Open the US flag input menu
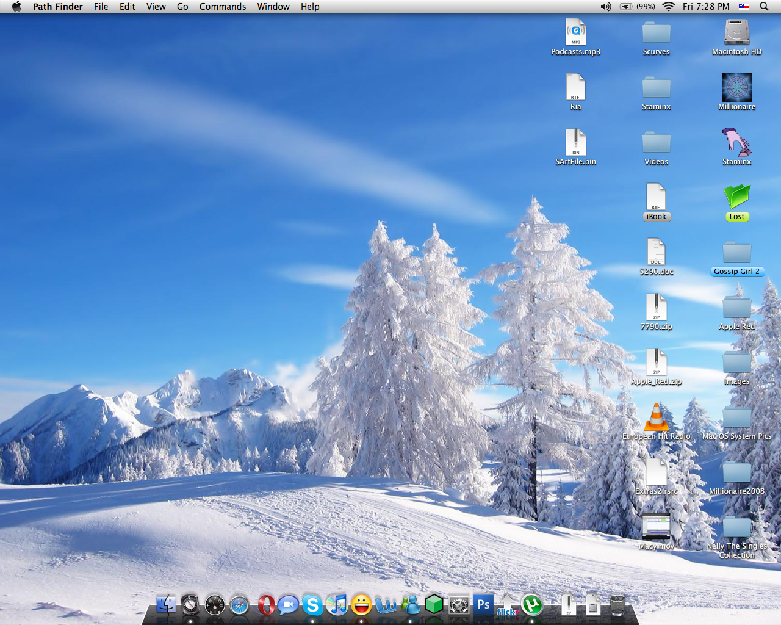Screen dimensions: 781x625 744,6
